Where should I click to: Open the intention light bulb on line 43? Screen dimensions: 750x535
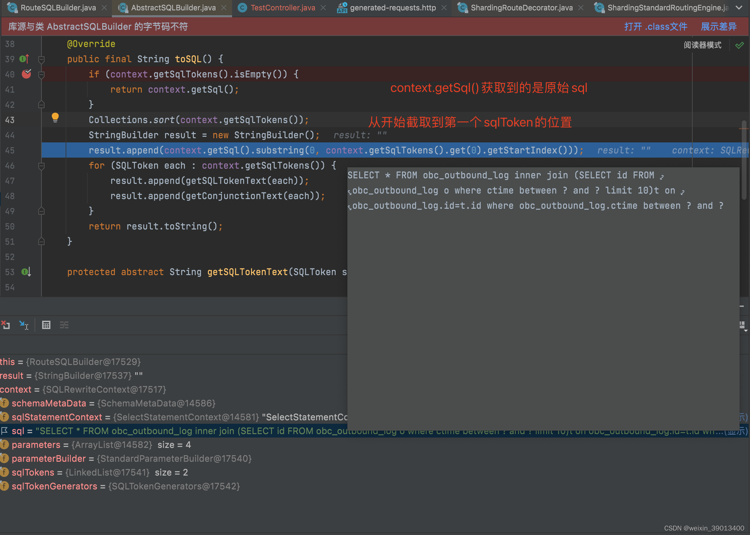tap(56, 118)
